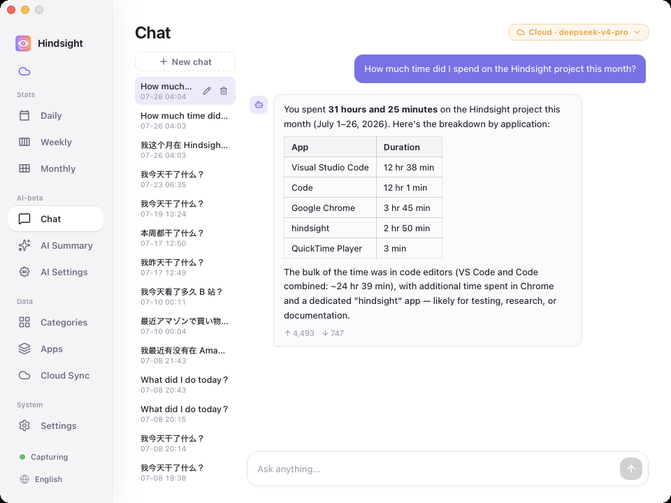Open chat '本周都干了什么？'
Viewport: 671px width, 503px height.
185,238
